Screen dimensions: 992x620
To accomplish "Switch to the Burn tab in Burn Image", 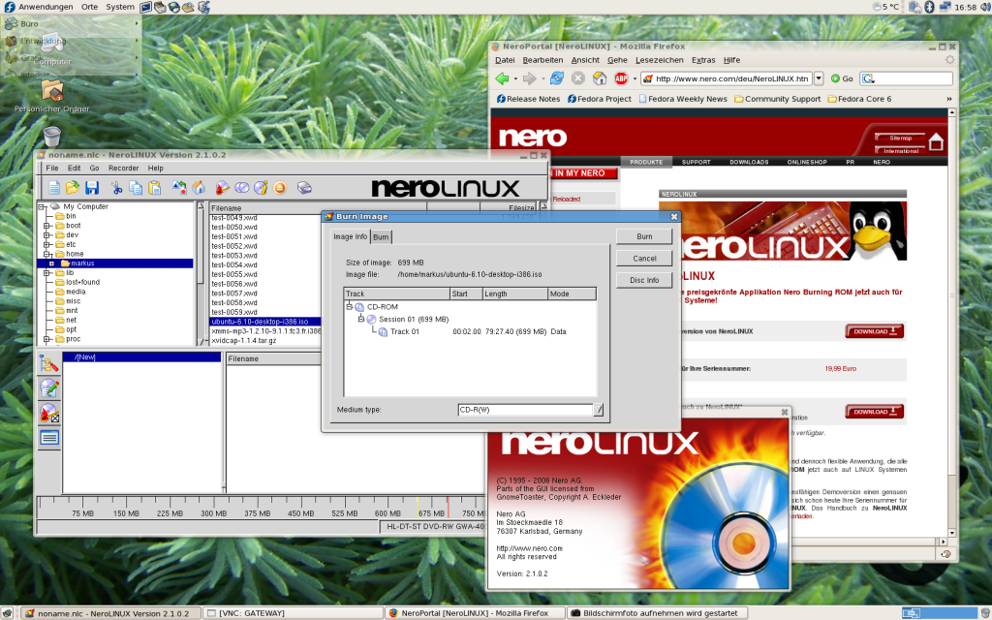I will 381,237.
